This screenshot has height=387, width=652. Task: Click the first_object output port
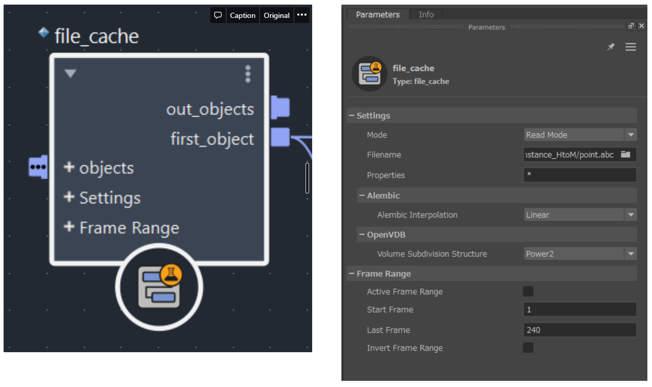click(280, 137)
